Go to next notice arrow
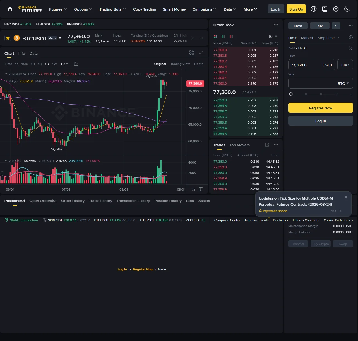Viewport: 358px width, 341px height. click(x=340, y=211)
